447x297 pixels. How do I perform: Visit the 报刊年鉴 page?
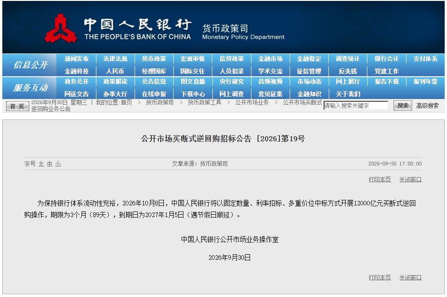[425, 82]
